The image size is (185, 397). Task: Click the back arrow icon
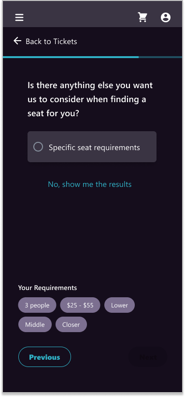pyautogui.click(x=17, y=41)
